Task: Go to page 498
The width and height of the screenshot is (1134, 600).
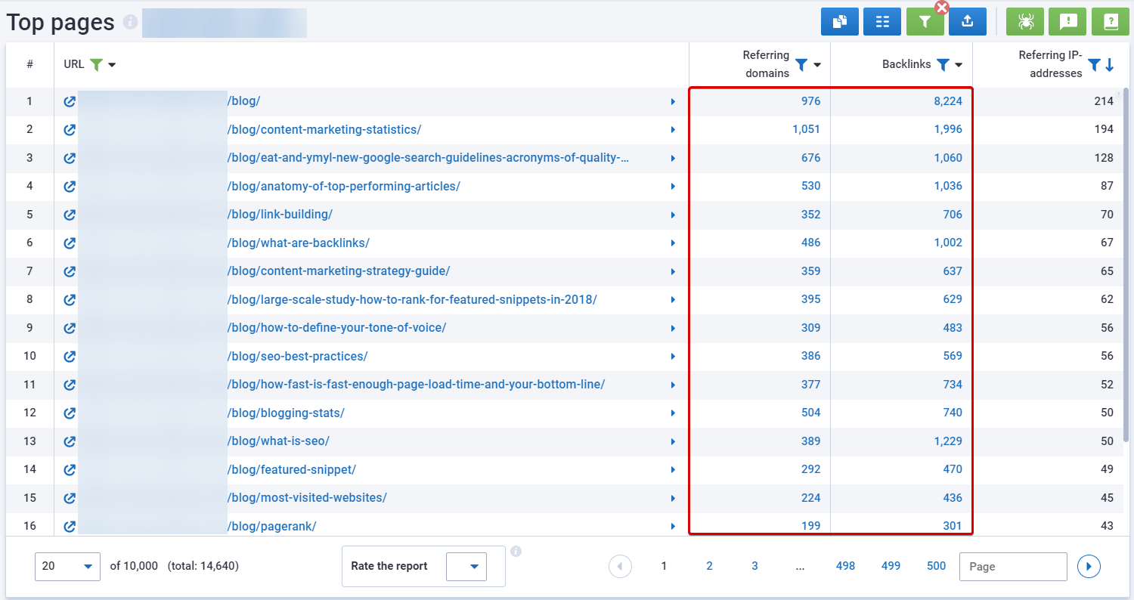Action: (x=845, y=566)
